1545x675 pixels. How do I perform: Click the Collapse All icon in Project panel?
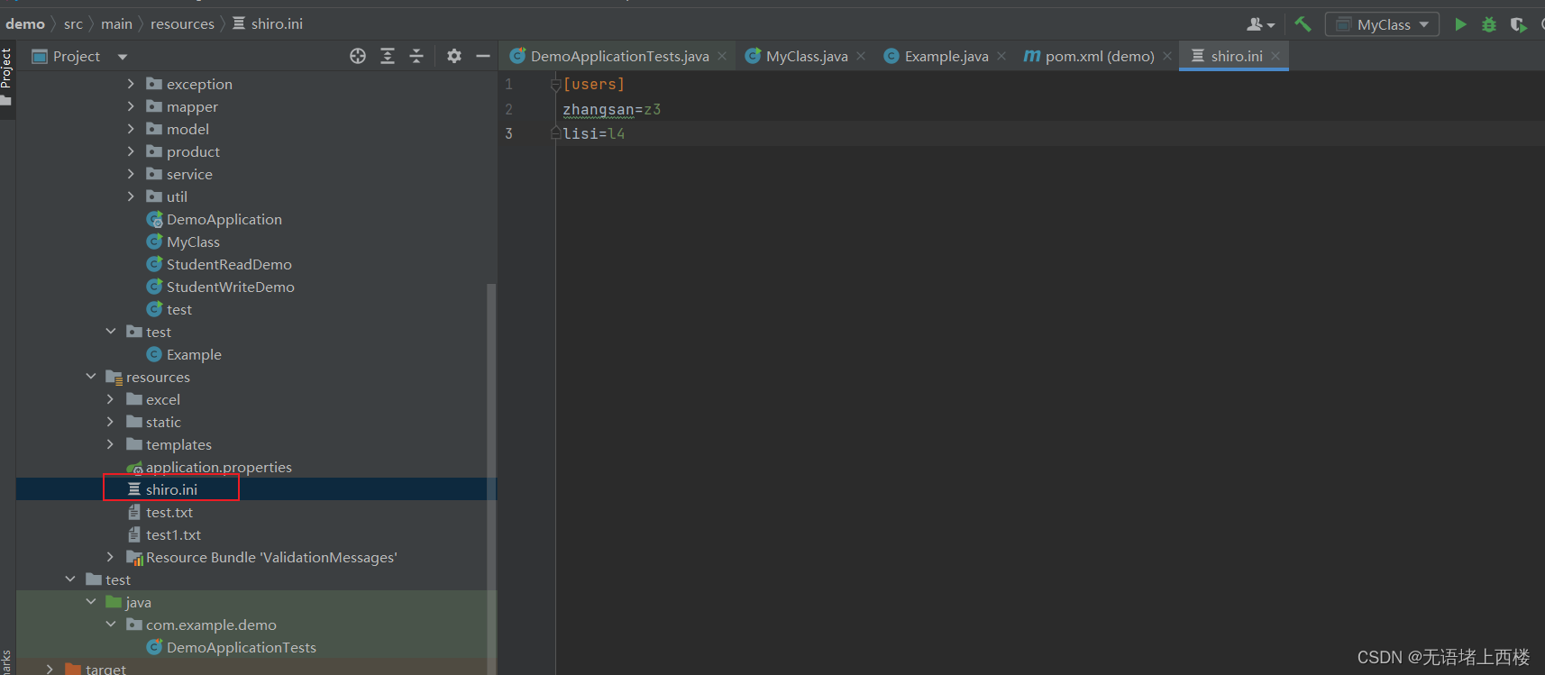coord(416,56)
